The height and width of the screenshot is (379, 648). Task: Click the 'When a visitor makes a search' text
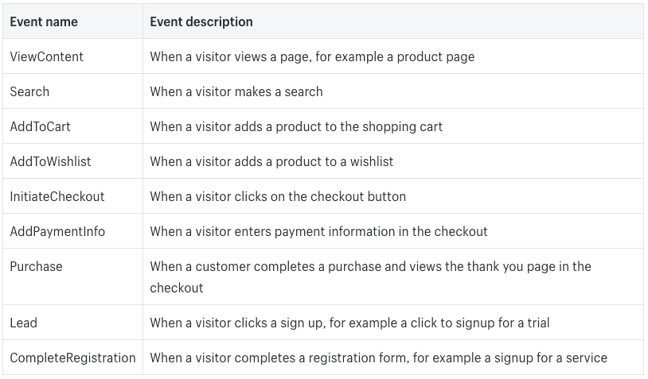click(236, 91)
